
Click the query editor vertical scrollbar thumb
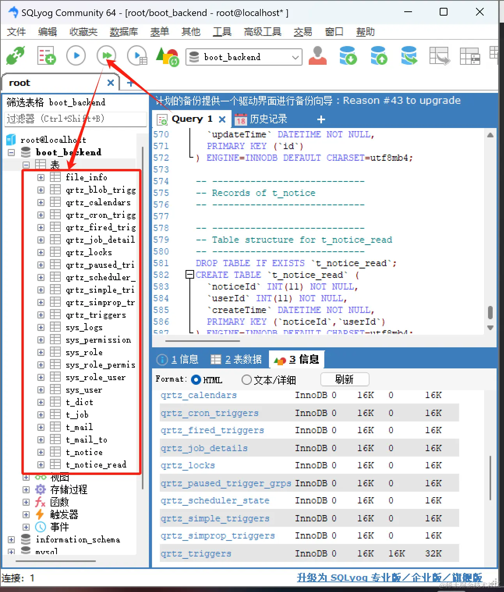(490, 313)
